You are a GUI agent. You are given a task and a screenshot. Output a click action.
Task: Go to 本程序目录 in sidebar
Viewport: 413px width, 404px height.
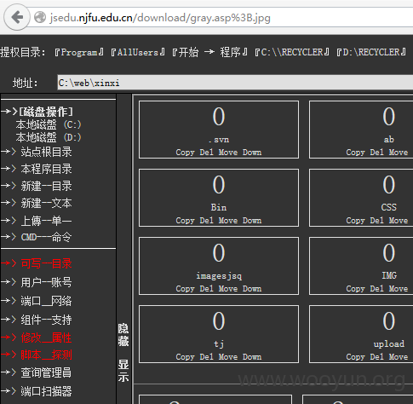pyautogui.click(x=46, y=169)
